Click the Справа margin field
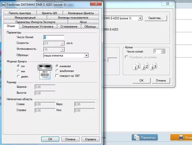The width and height of the screenshot is (192, 145). click(x=45, y=111)
